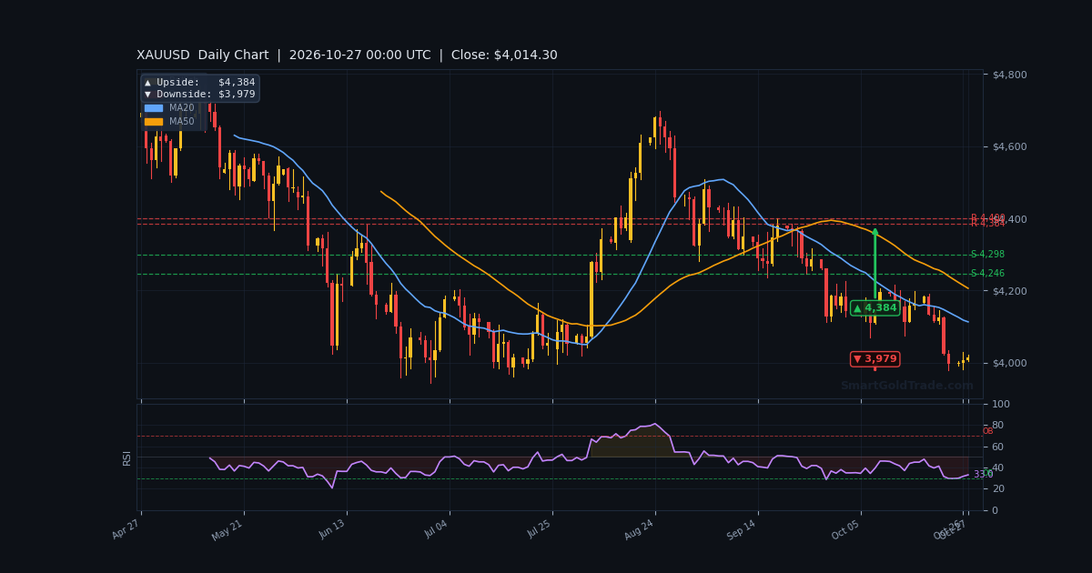Click the Upside $4,384 legend entry
The width and height of the screenshot is (1092, 573).
click(x=200, y=83)
